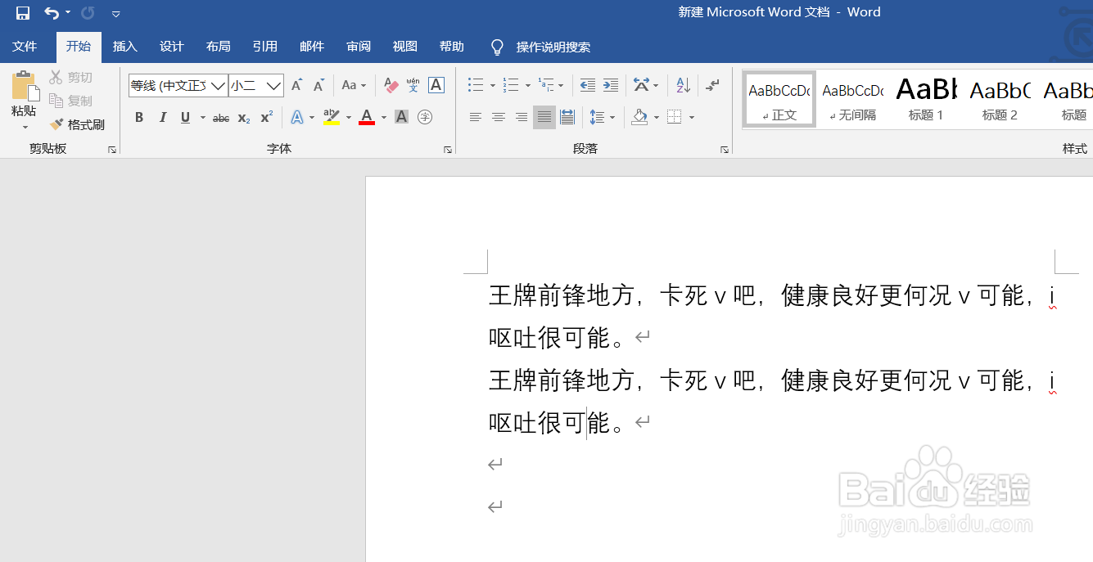Viewport: 1093px width, 562px height.
Task: Select justify alignment
Action: [x=544, y=118]
